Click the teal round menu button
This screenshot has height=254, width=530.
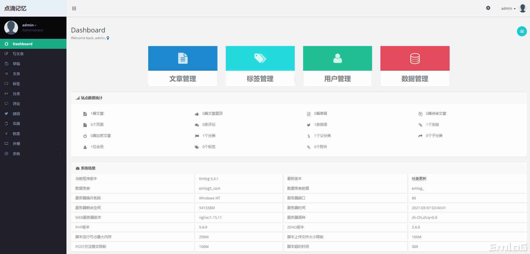click(522, 31)
